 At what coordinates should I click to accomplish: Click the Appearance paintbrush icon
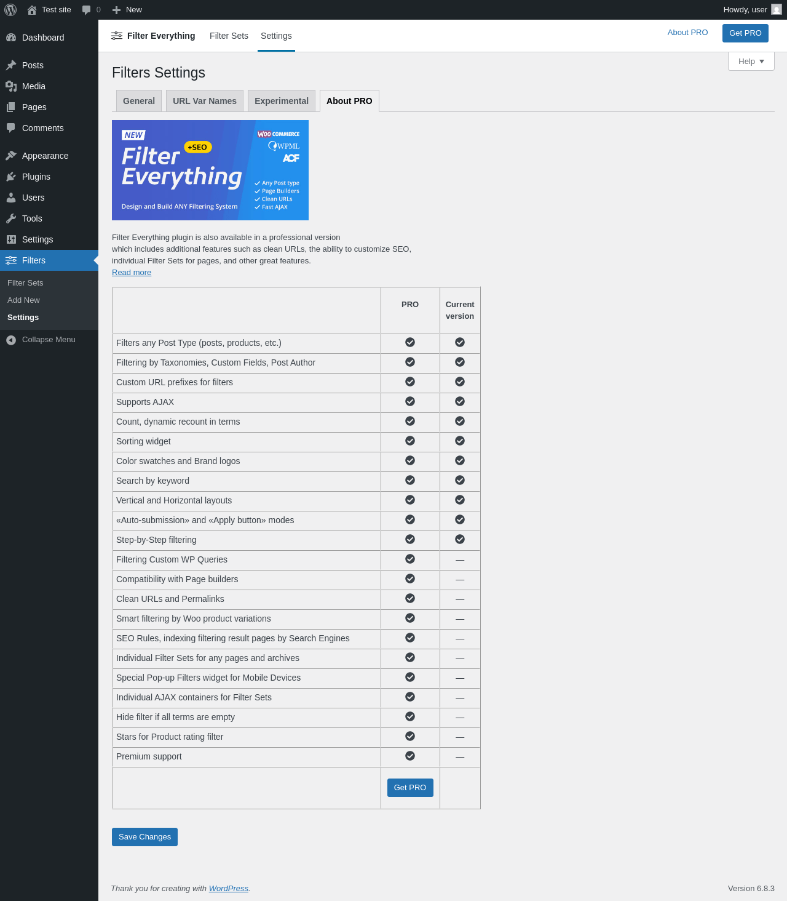[x=11, y=156]
